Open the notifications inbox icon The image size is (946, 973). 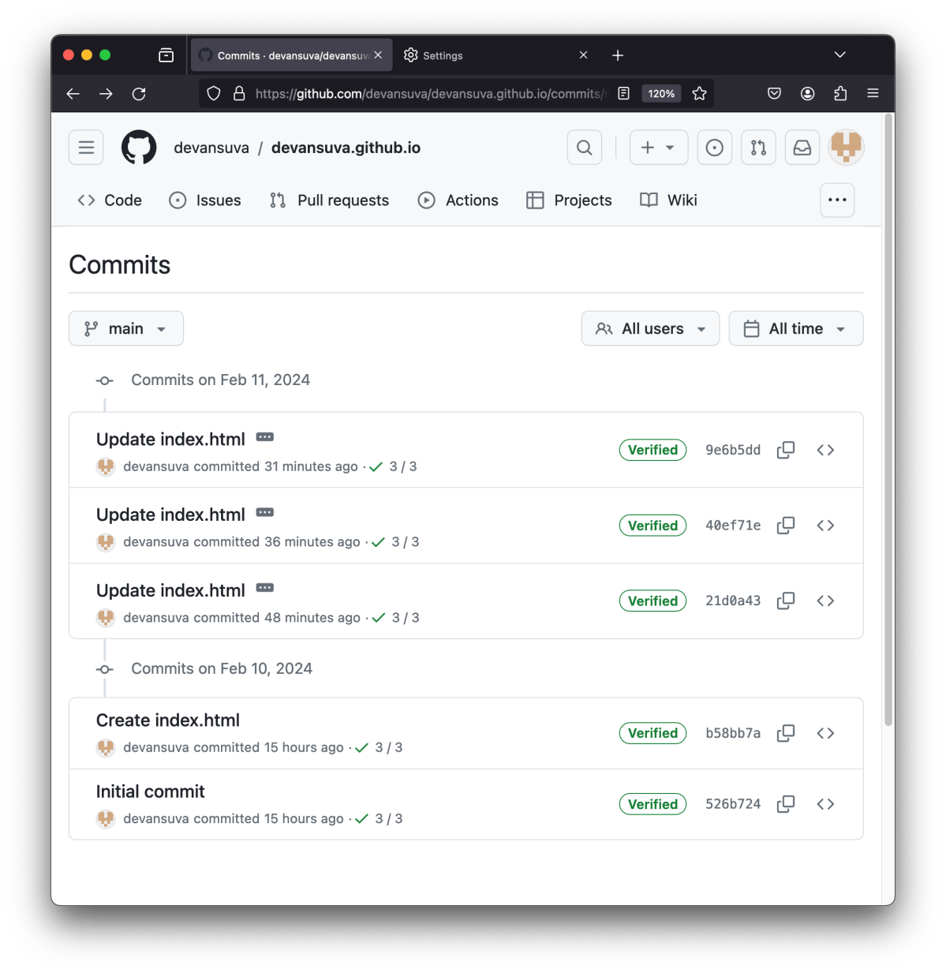click(x=802, y=148)
